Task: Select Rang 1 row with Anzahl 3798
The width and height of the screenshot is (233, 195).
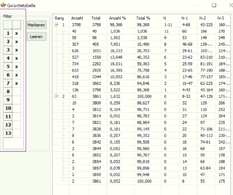Action: coord(142,25)
